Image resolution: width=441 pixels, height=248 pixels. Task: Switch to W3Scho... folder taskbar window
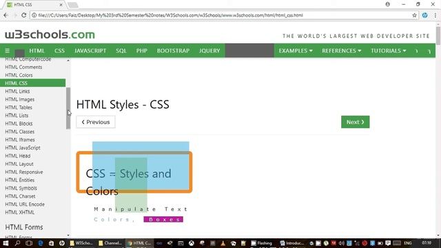pos(81,243)
